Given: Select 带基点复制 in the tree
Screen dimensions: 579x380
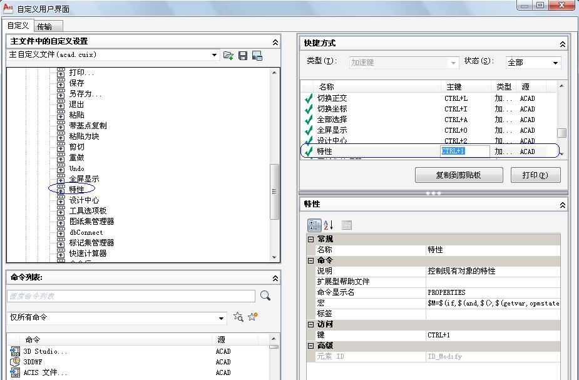Looking at the screenshot, I should [88, 126].
